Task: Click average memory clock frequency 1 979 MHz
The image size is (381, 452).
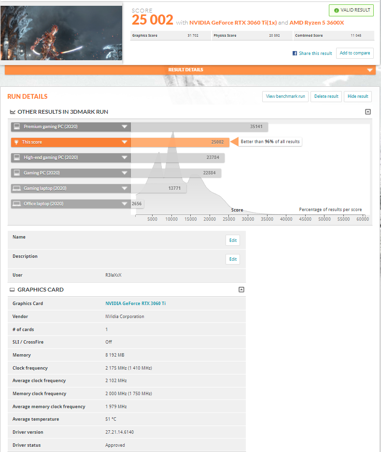Action: (x=116, y=406)
